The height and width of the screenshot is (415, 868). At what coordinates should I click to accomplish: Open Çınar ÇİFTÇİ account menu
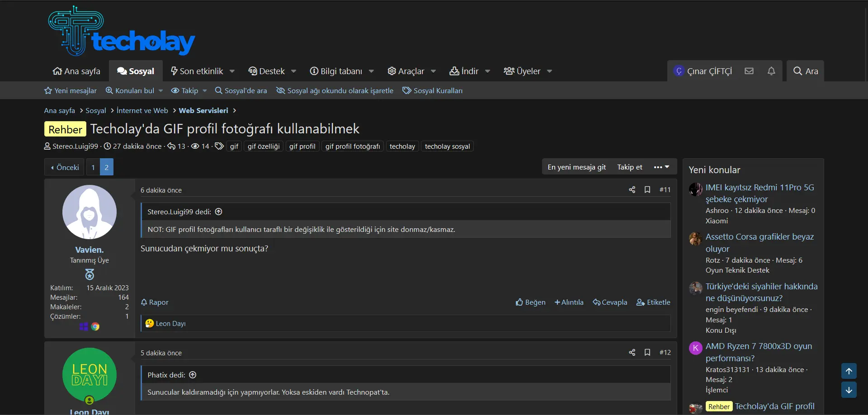pyautogui.click(x=703, y=71)
